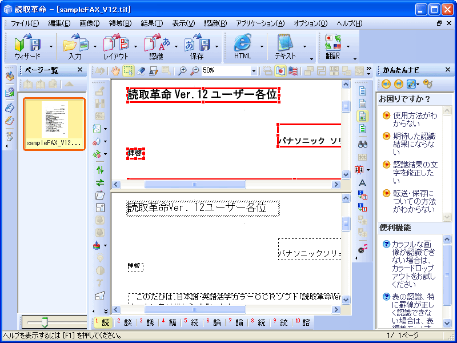This screenshot has height=343, width=457.
Task: Click the 認識 recognition icon
Action: [157, 46]
